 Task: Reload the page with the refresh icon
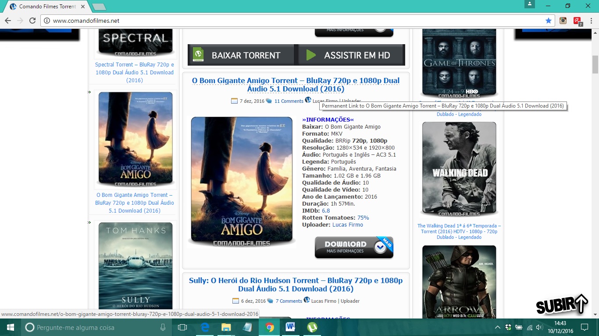(x=33, y=20)
